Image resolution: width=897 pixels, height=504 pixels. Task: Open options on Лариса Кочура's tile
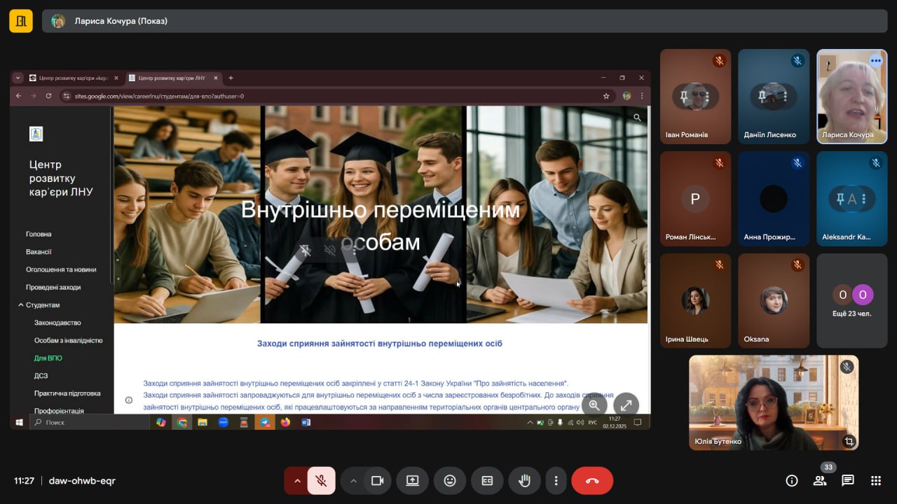pos(875,61)
